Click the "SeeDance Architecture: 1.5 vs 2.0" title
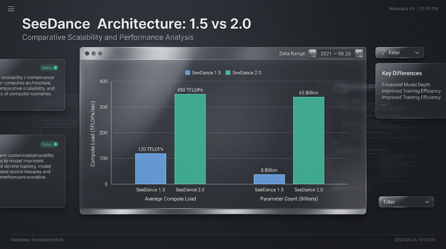This screenshot has width=446, height=249. [x=136, y=24]
